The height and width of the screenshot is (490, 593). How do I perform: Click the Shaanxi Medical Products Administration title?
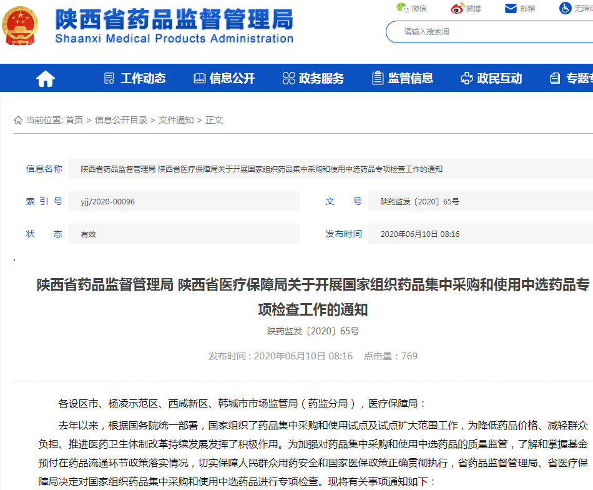click(x=174, y=39)
